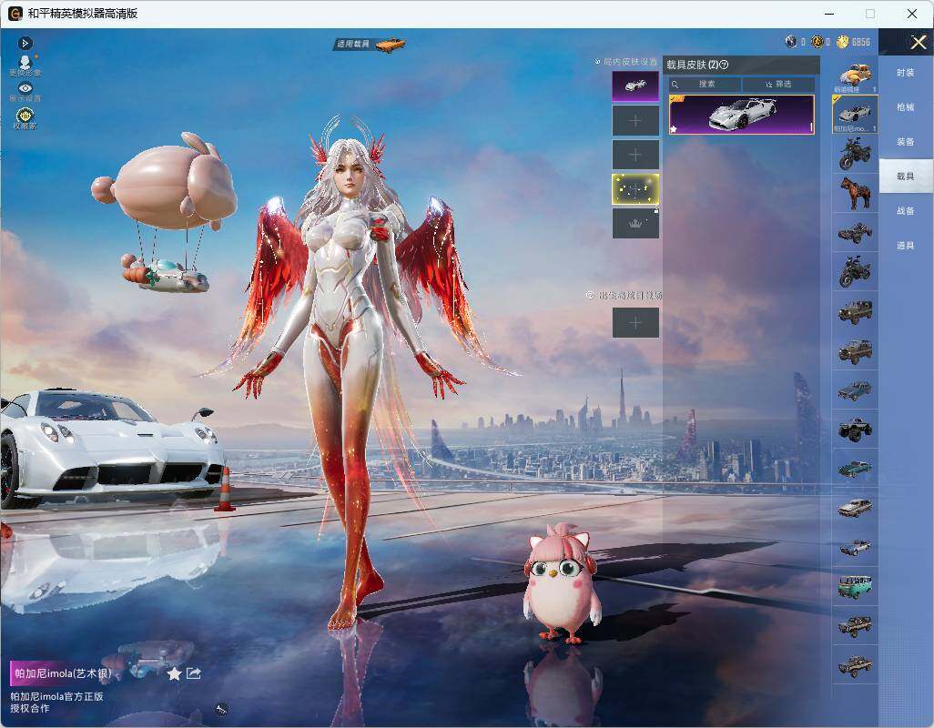This screenshot has width=934, height=728.
Task: Click the equipped Pagani skin slot
Action: [x=635, y=86]
